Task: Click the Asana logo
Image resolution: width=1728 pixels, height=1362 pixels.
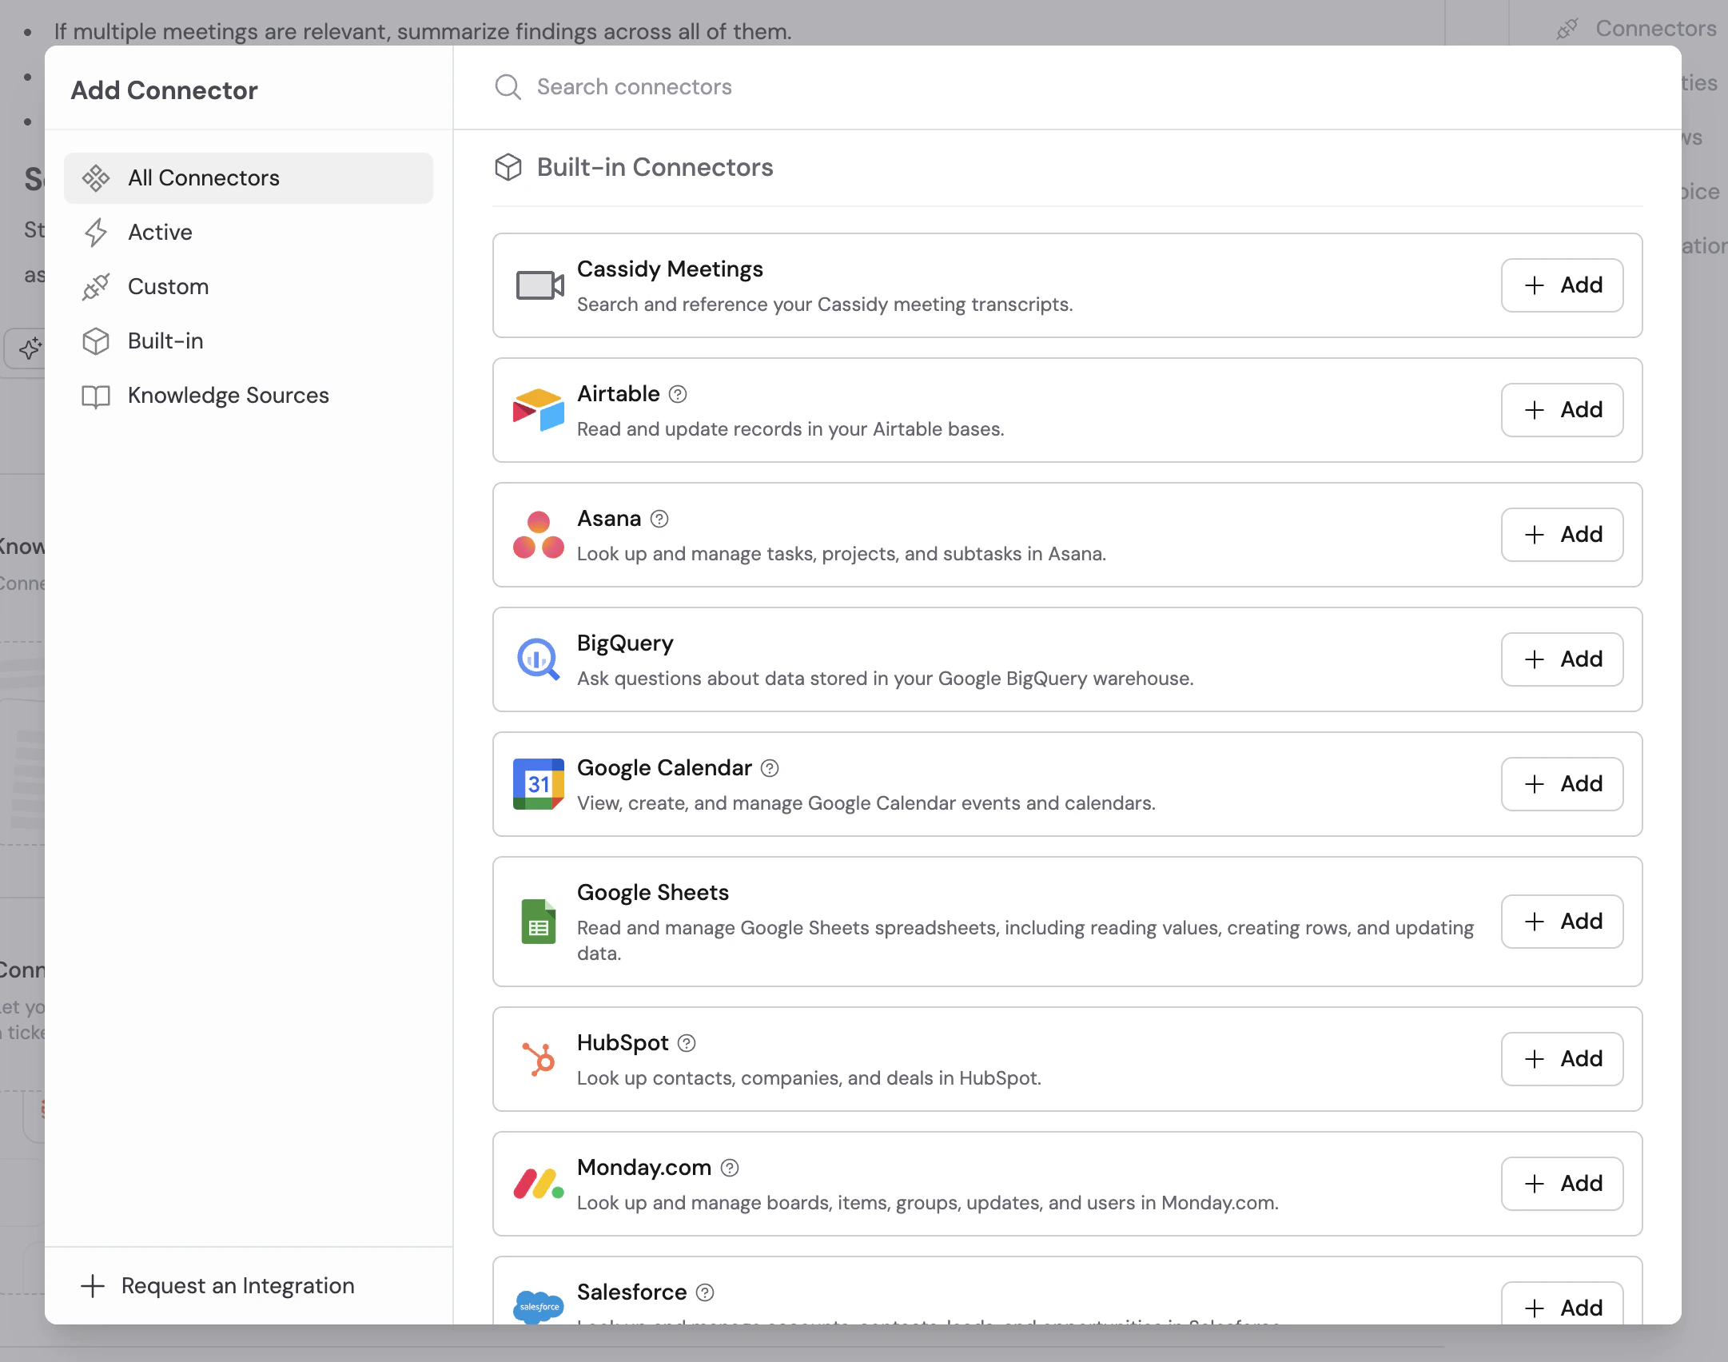Action: (x=539, y=535)
